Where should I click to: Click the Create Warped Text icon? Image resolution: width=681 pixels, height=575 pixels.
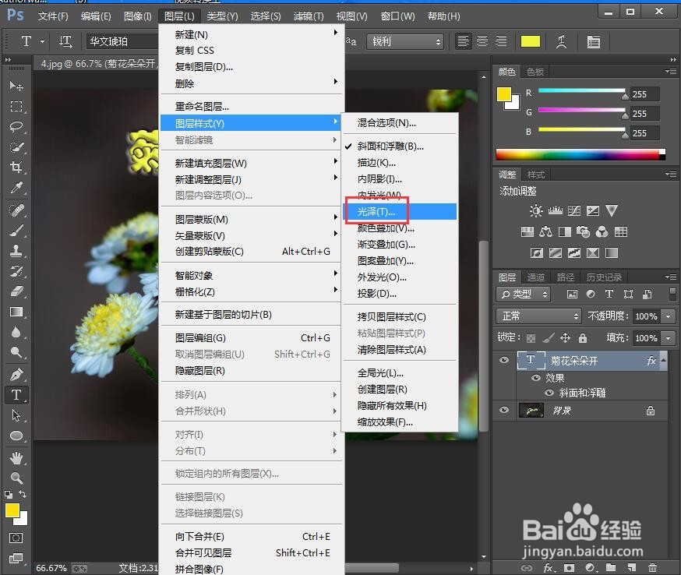561,42
